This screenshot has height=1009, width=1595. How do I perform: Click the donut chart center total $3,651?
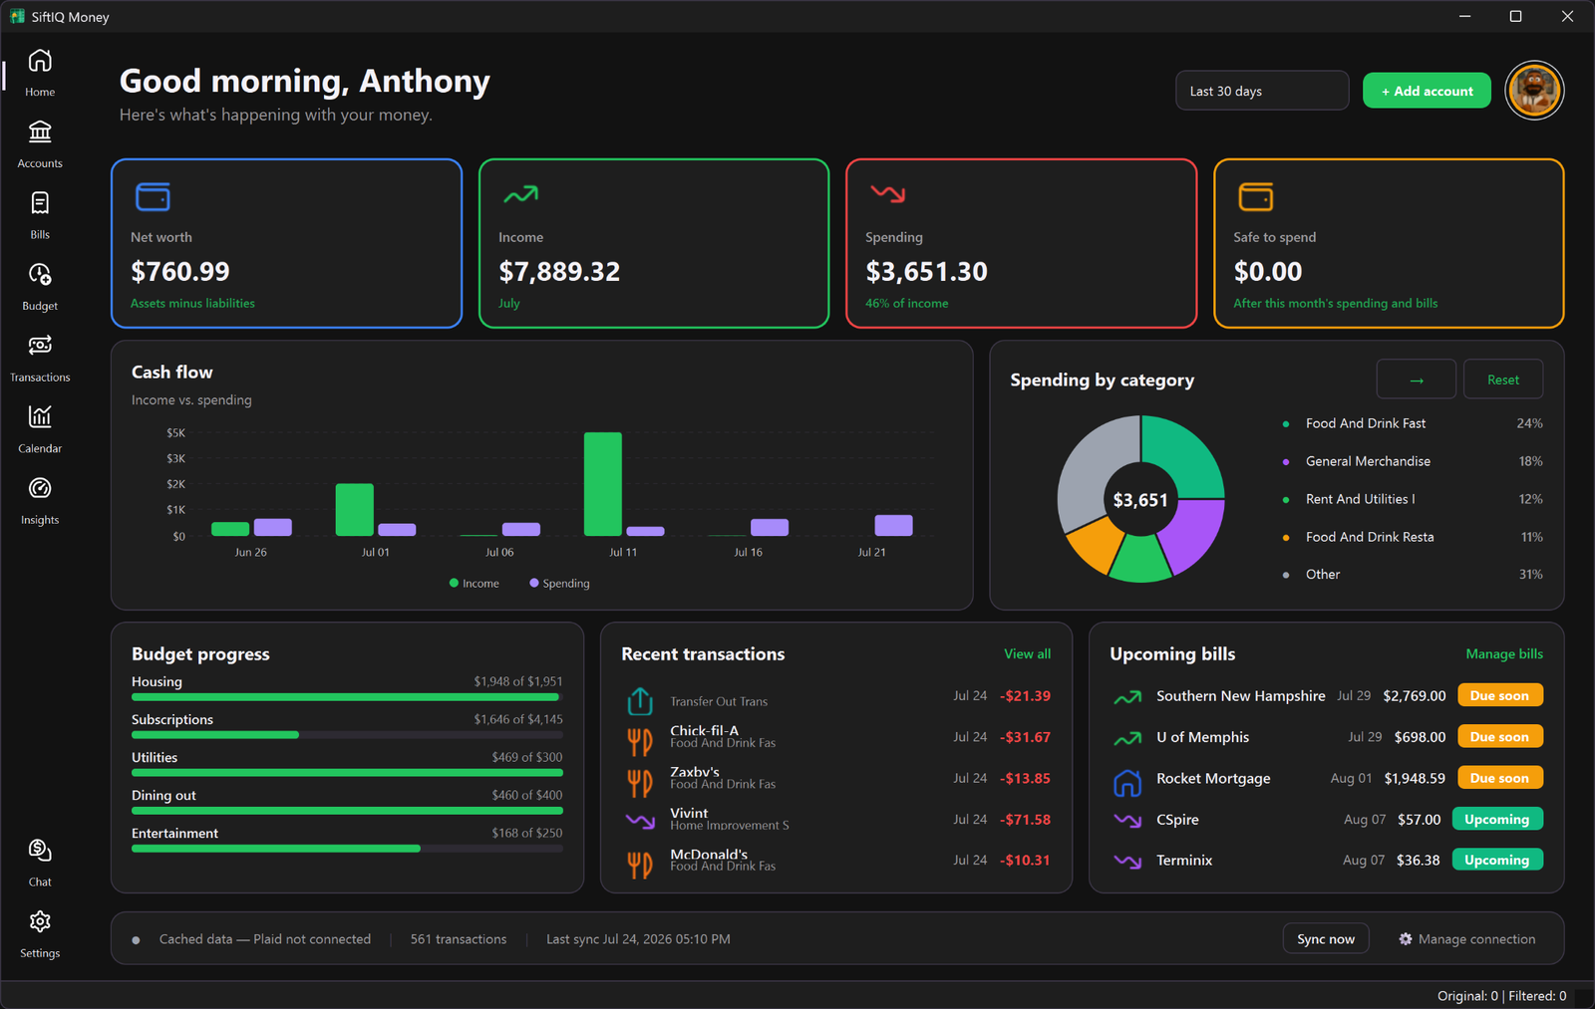click(x=1140, y=500)
